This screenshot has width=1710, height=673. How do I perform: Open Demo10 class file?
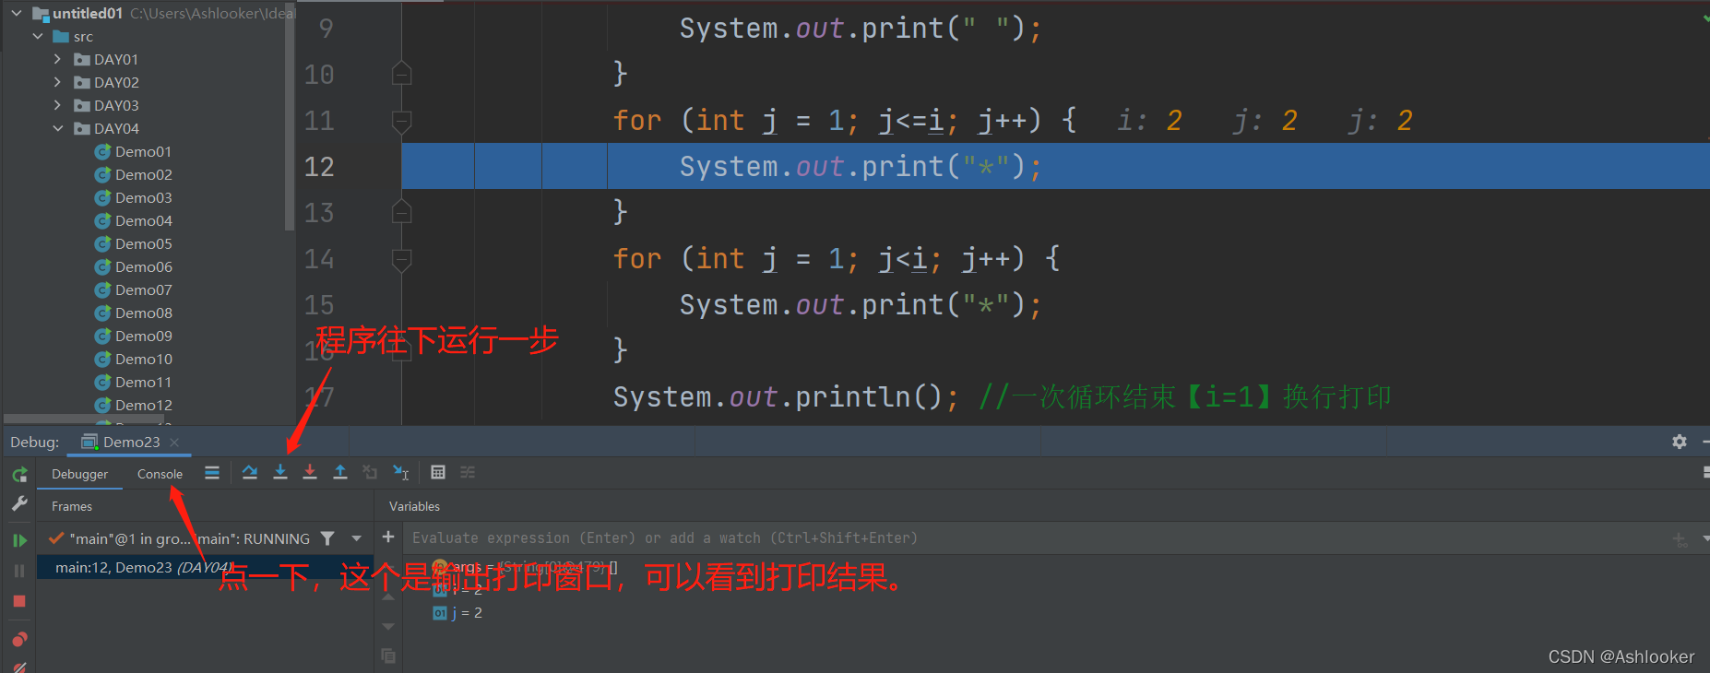134,359
